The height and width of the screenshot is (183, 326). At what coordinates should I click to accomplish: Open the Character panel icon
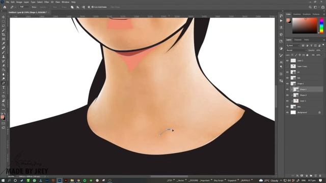tap(281, 62)
